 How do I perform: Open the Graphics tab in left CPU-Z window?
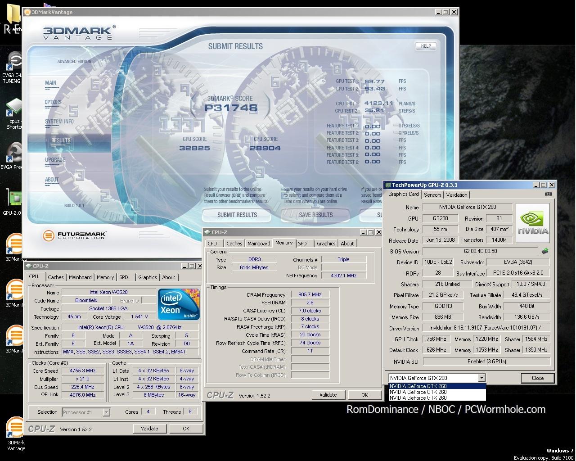(148, 278)
